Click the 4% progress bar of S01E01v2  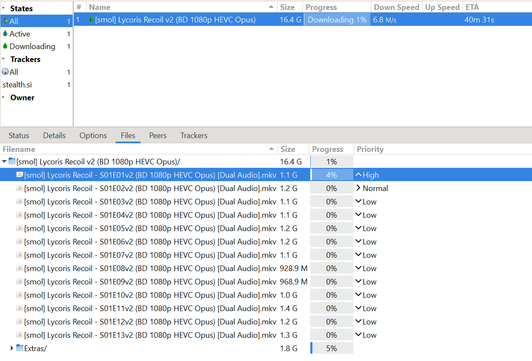331,175
